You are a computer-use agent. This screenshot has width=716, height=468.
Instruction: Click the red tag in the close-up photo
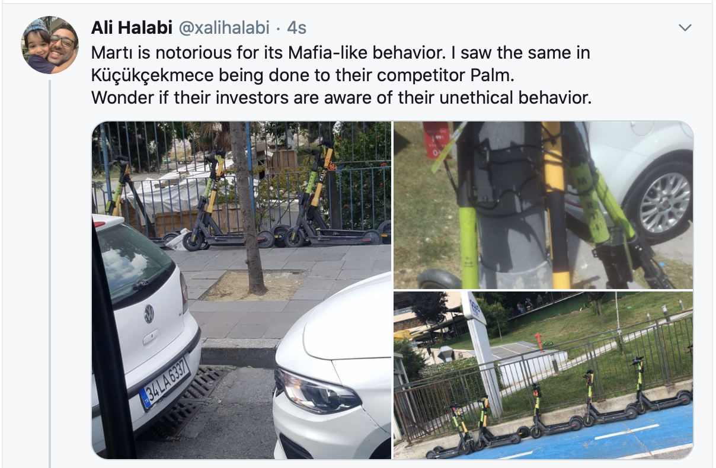(x=436, y=140)
